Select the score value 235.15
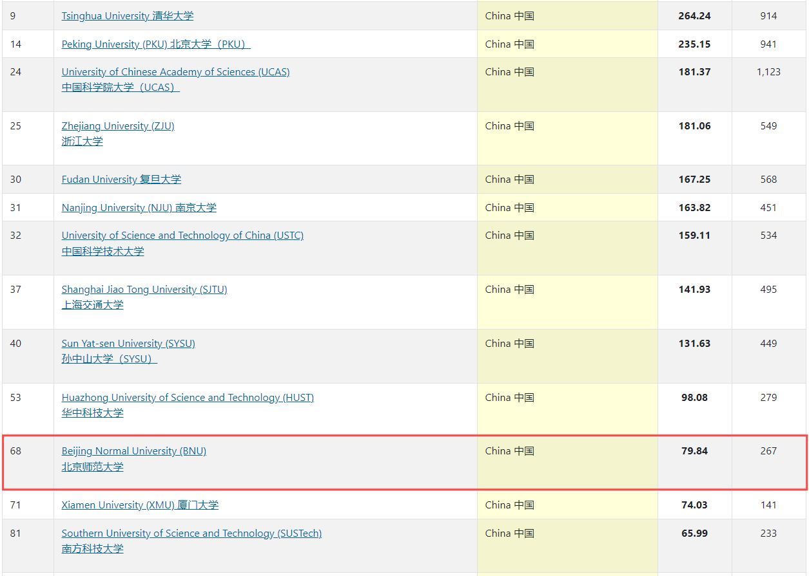This screenshot has width=809, height=576. tap(694, 44)
